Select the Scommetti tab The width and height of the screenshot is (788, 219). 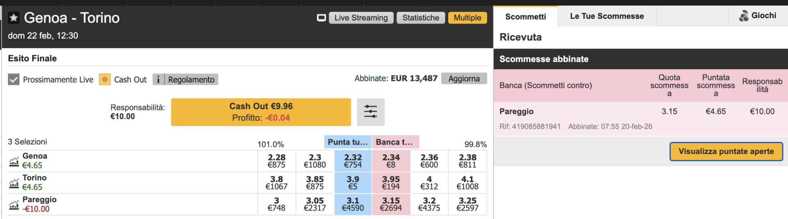click(x=525, y=17)
